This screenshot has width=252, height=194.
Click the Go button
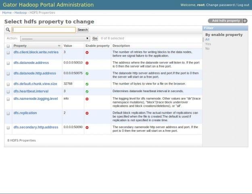95,38
